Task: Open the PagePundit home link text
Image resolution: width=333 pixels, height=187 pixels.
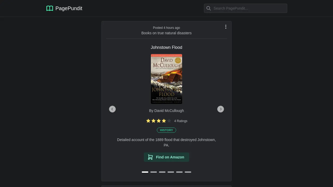Action: (x=69, y=8)
